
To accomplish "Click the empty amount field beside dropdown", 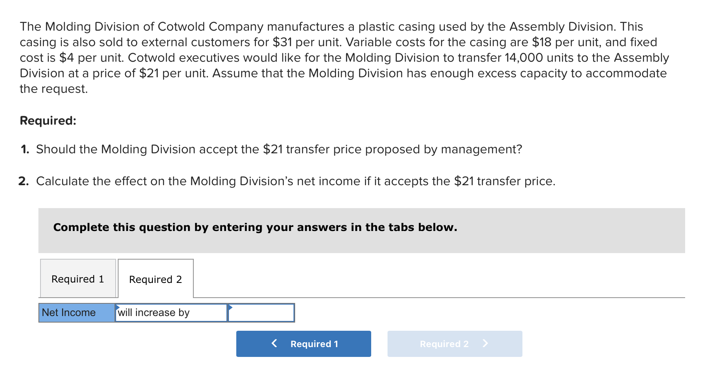I will click(261, 313).
